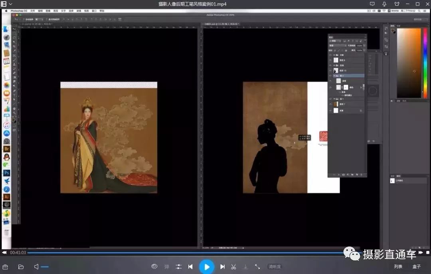This screenshot has height=274, width=431.
Task: Select the Zoom magnifier tool
Action: coord(14,113)
